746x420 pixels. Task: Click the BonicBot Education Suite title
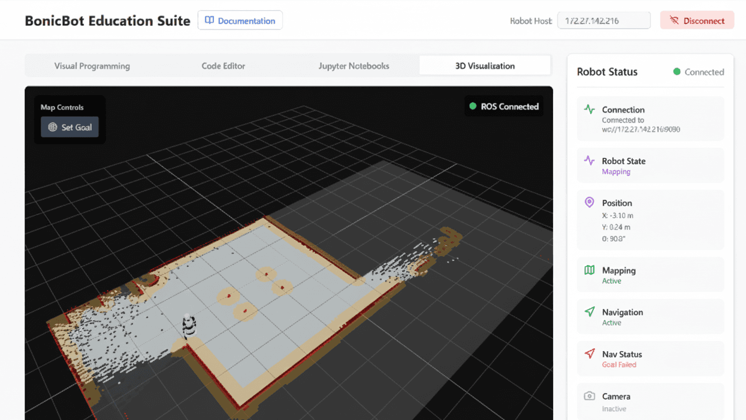tap(107, 20)
